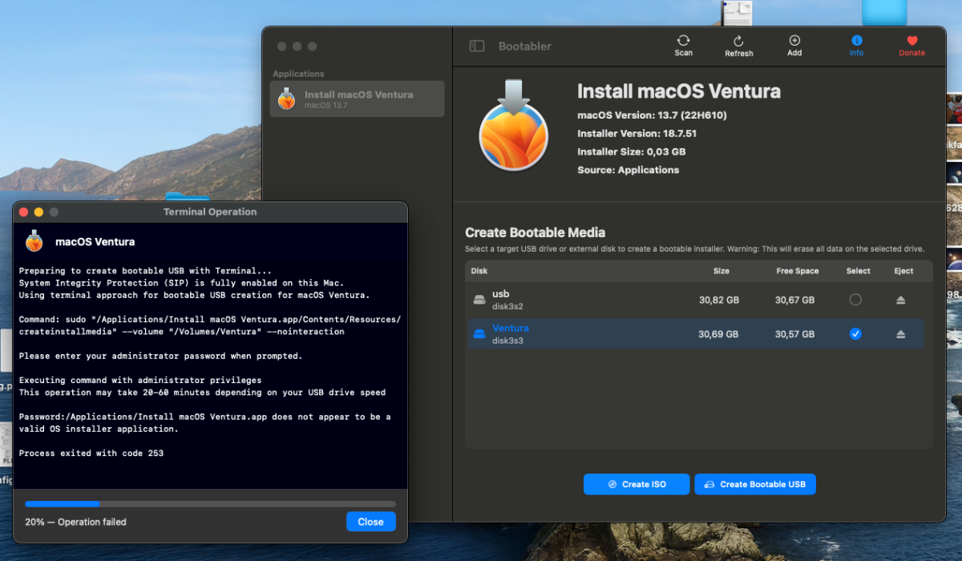This screenshot has height=561, width=962.
Task: Eject the Ventura disk
Action: coord(900,334)
